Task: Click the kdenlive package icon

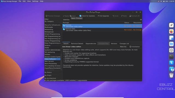Action: point(64,26)
